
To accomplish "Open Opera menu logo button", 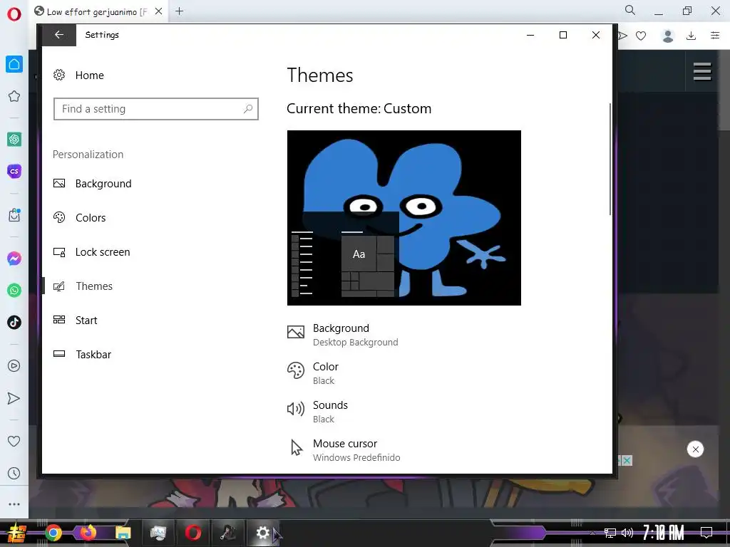I will pos(14,14).
